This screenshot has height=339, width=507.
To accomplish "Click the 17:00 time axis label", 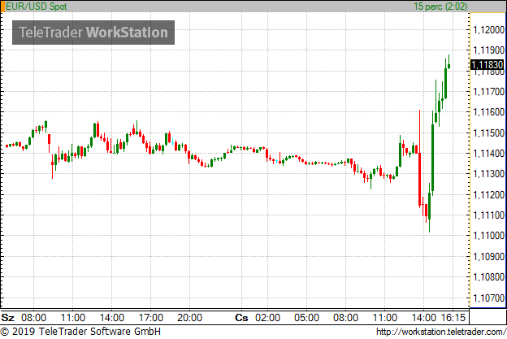I will 150,317.
